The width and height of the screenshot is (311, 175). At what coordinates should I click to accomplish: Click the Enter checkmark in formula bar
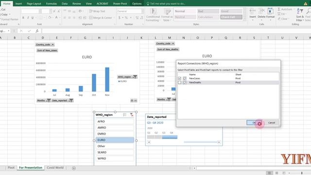(29, 31)
